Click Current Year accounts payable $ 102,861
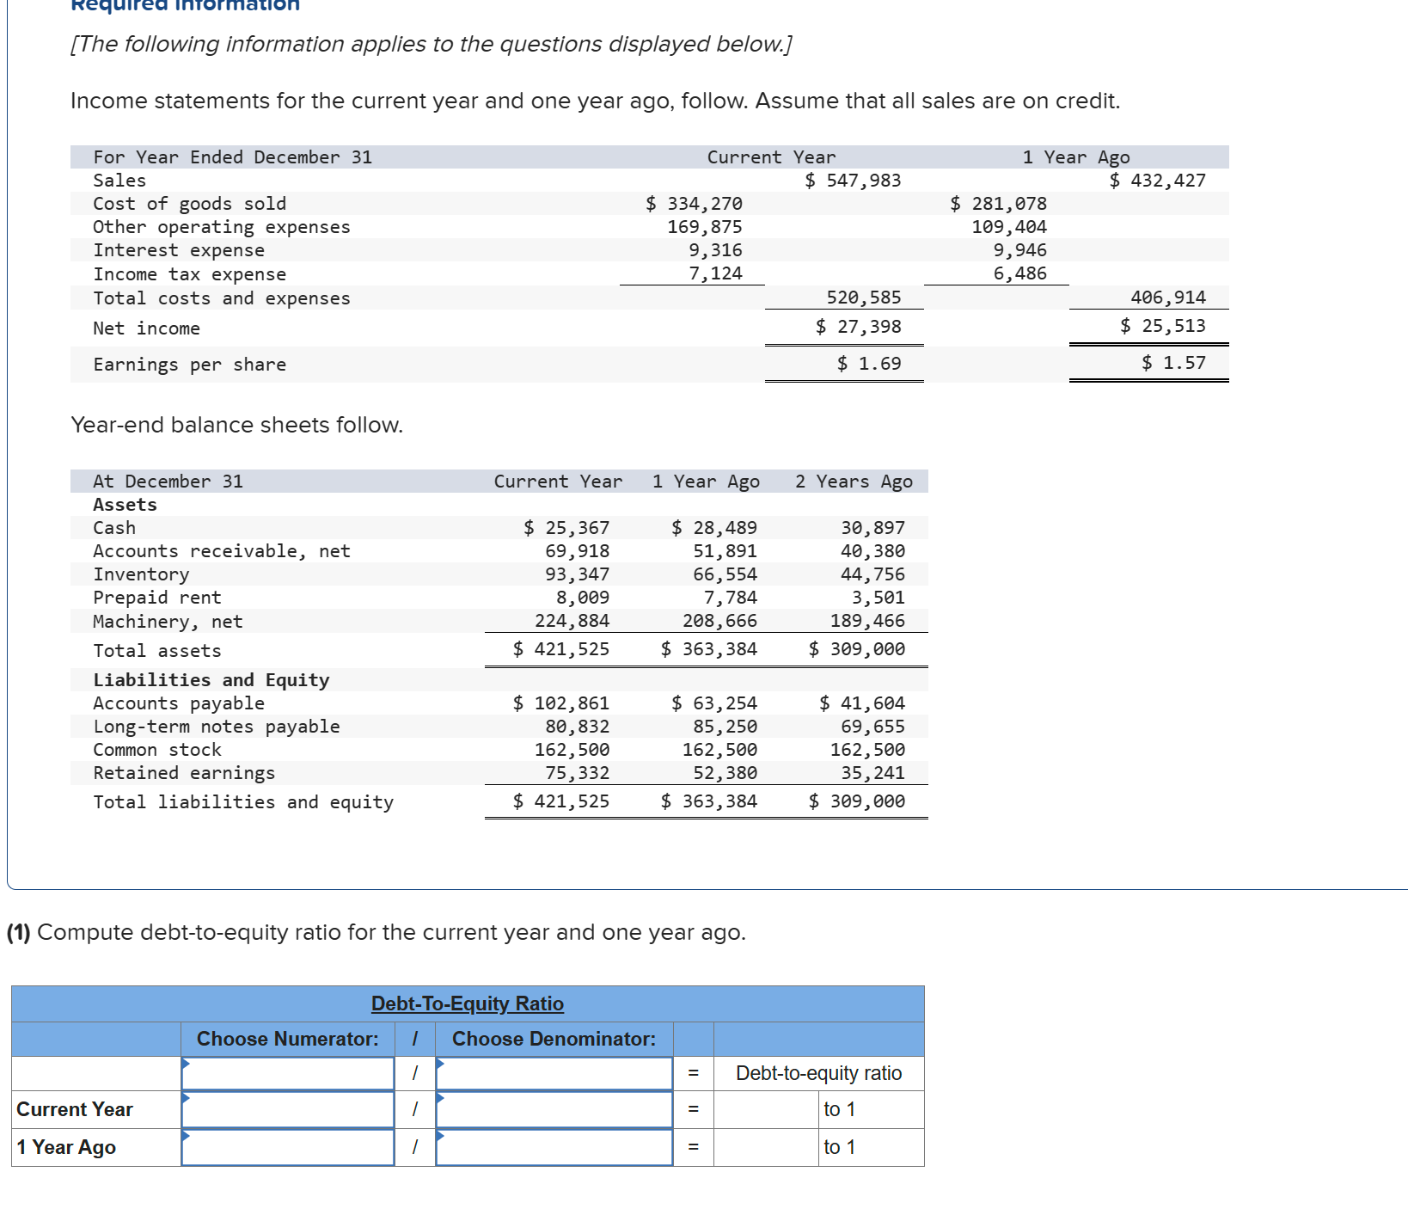 pos(560,703)
